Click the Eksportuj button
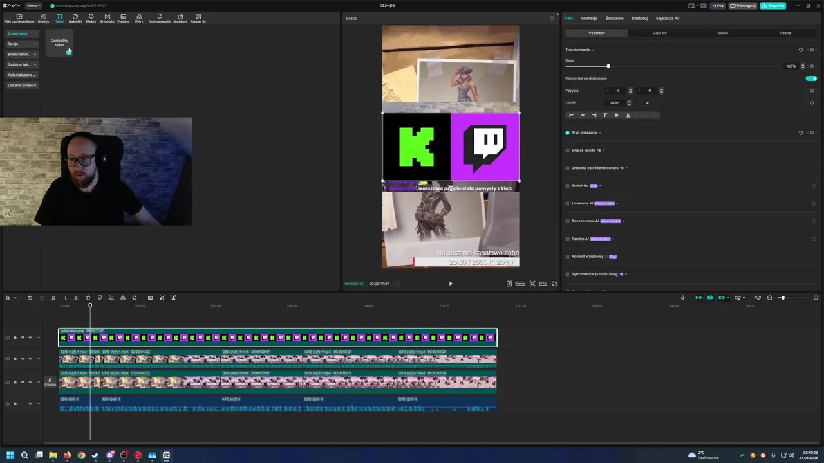The height and width of the screenshot is (463, 824). [x=772, y=5]
